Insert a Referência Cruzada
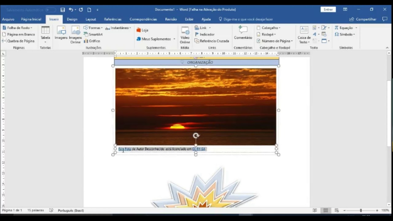The height and width of the screenshot is (221, 393). pos(212,41)
